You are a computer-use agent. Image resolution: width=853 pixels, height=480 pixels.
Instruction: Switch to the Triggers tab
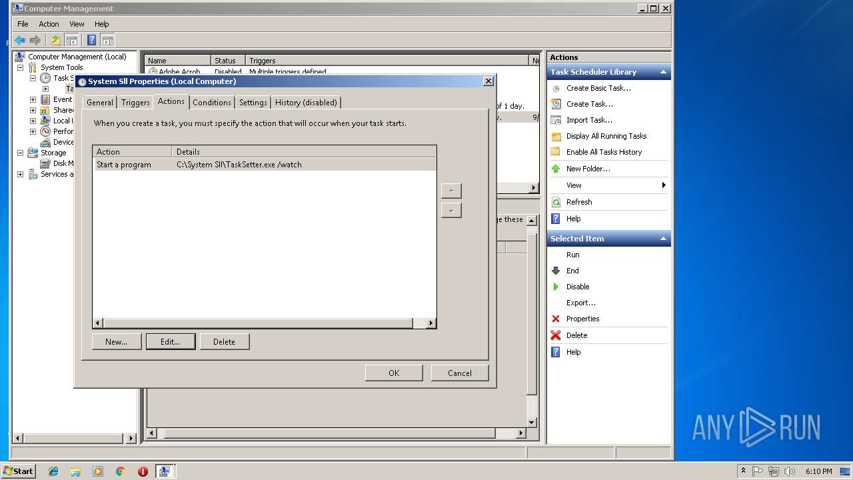pos(135,102)
